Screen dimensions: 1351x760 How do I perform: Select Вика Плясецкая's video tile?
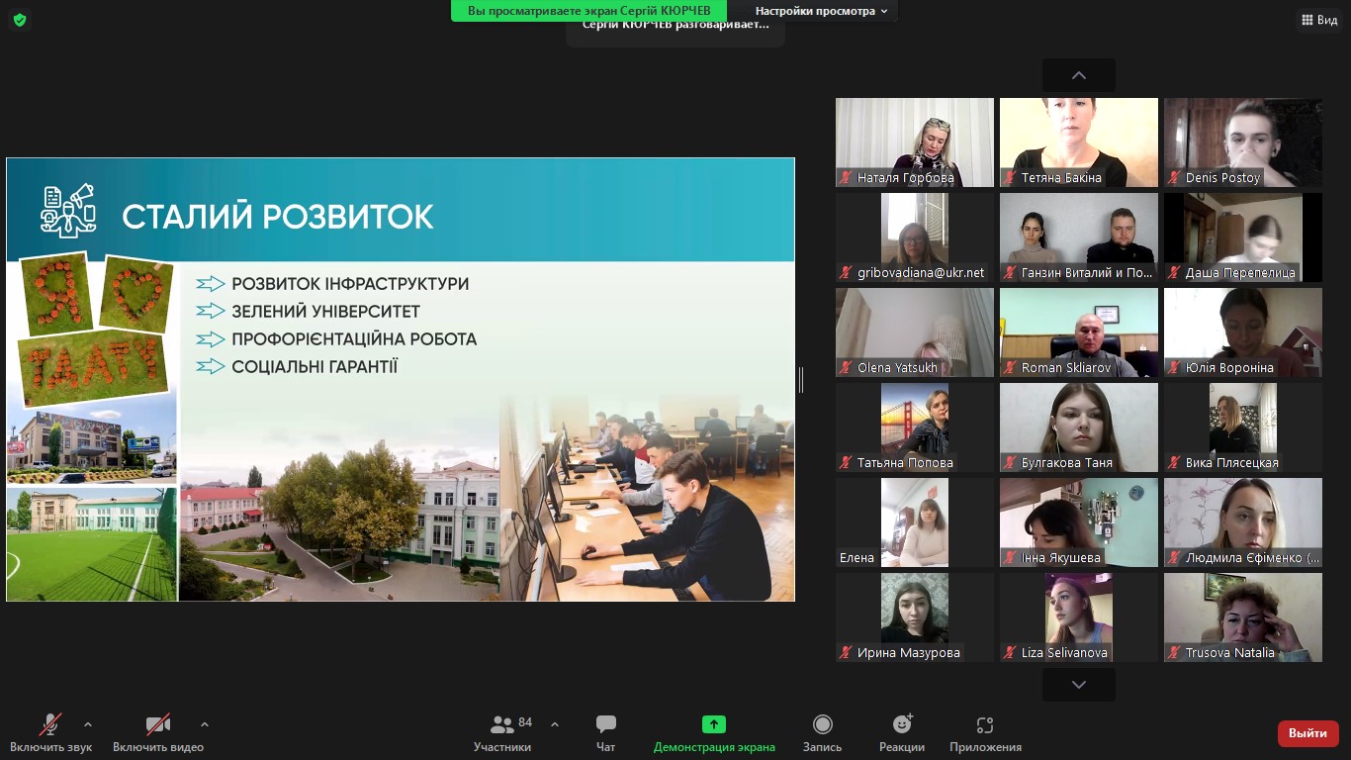(x=1243, y=427)
